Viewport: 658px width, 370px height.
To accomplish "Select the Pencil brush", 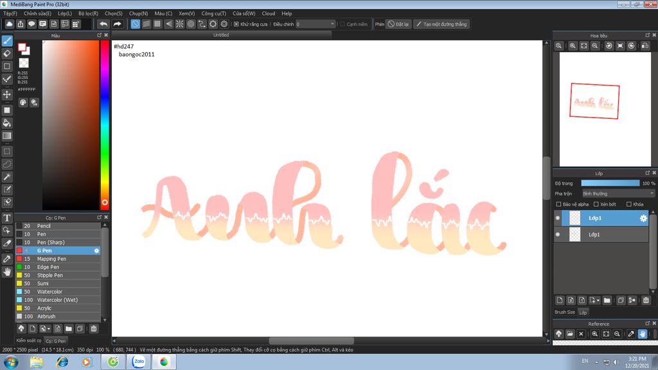I will tap(58, 225).
